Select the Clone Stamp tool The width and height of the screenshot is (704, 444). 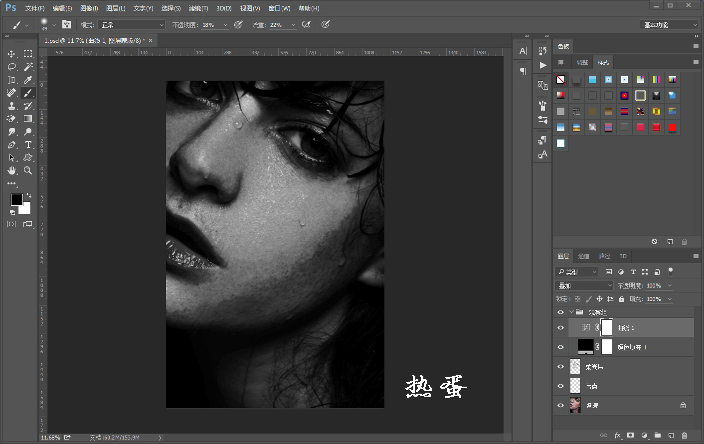click(x=11, y=106)
